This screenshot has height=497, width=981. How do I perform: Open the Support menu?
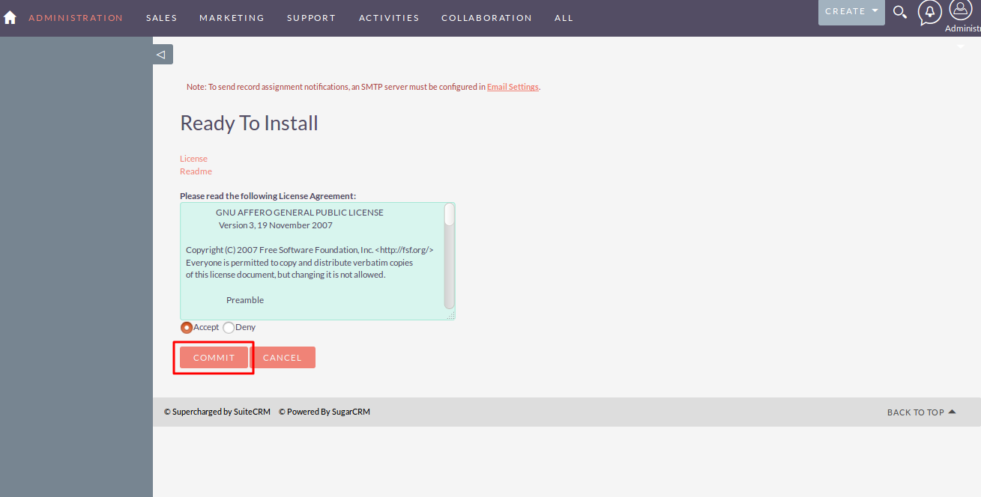[x=312, y=18]
